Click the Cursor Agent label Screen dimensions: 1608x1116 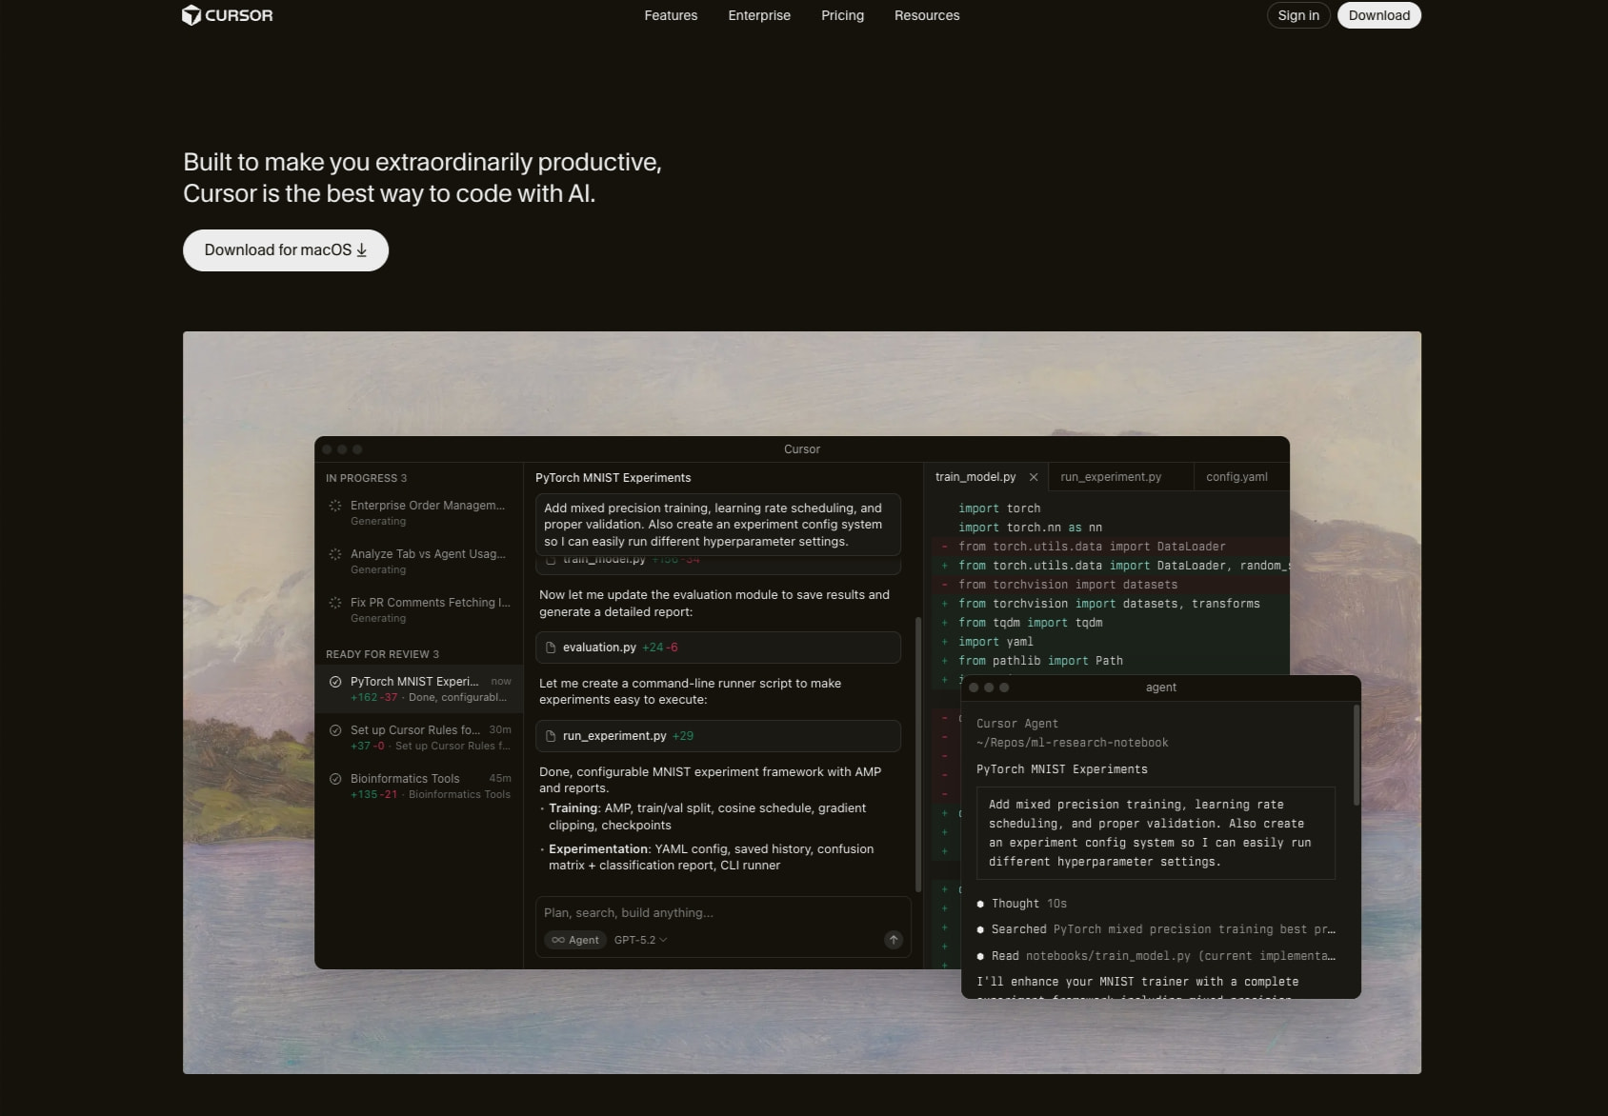(1016, 724)
